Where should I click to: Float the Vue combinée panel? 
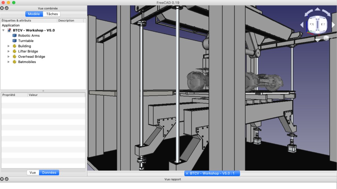7,8
